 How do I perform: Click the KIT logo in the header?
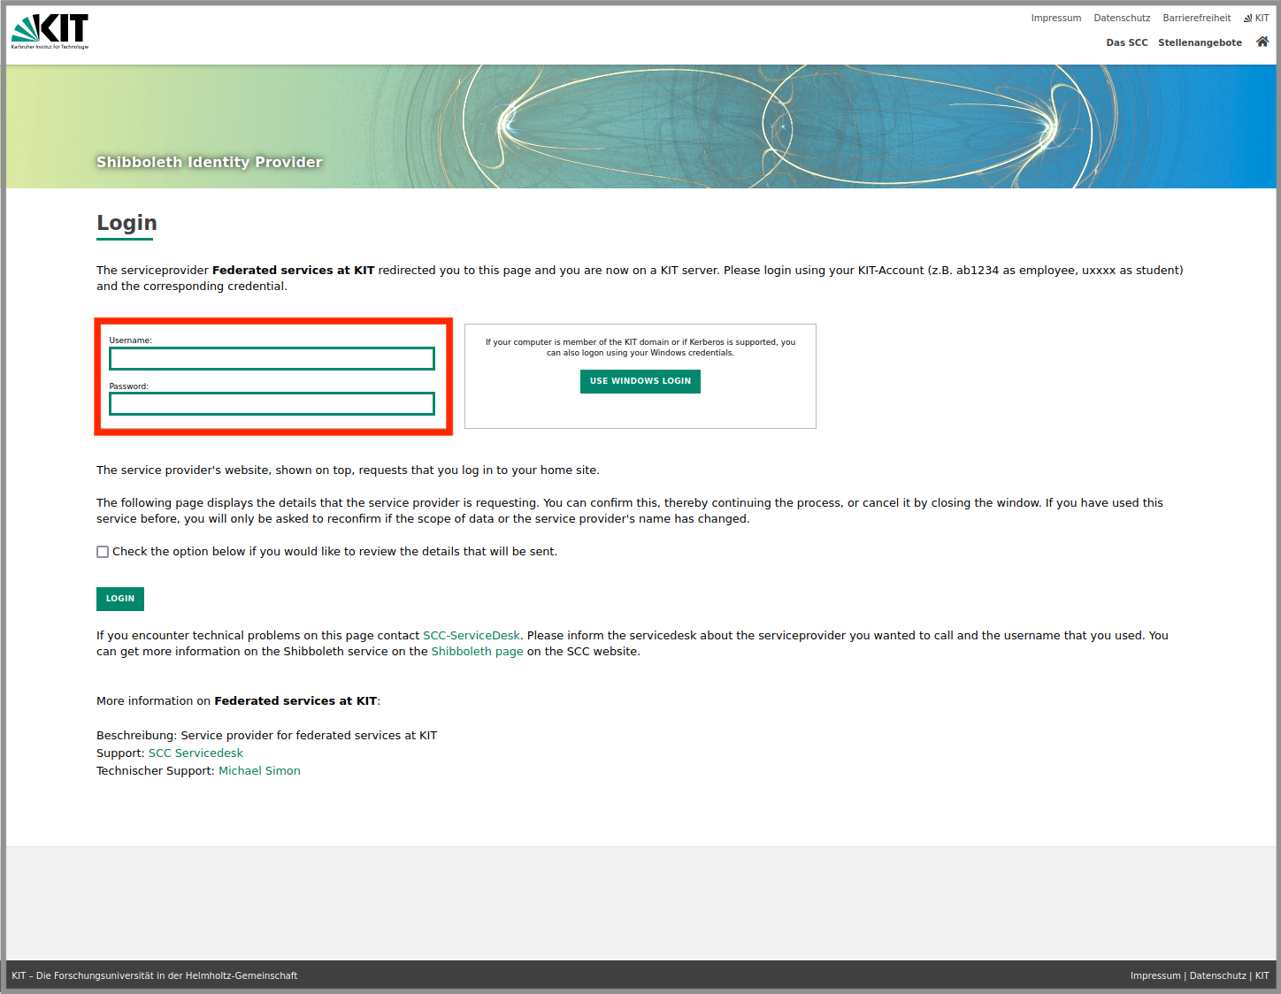click(50, 31)
